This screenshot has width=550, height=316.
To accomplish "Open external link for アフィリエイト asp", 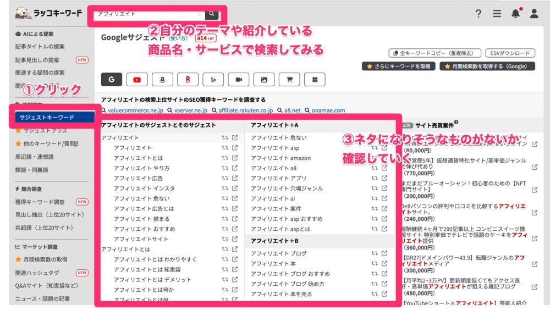I will coord(384,148).
